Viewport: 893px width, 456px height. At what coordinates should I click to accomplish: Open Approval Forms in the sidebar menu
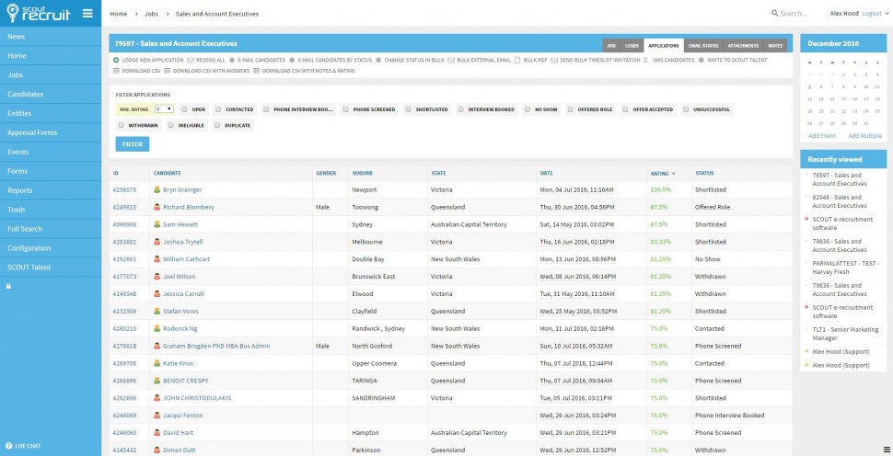(x=51, y=132)
